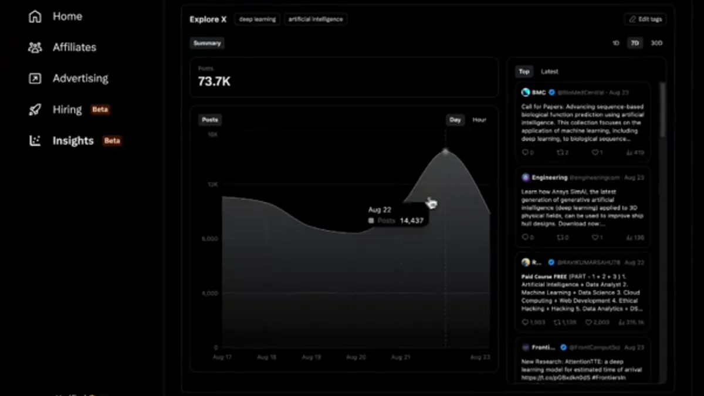This screenshot has height=396, width=704.
Task: Repost the BMC post
Action: pyautogui.click(x=562, y=153)
